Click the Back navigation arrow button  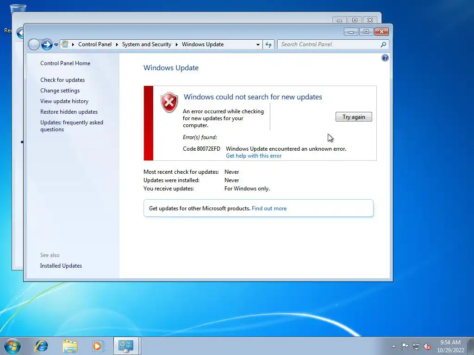tap(34, 45)
